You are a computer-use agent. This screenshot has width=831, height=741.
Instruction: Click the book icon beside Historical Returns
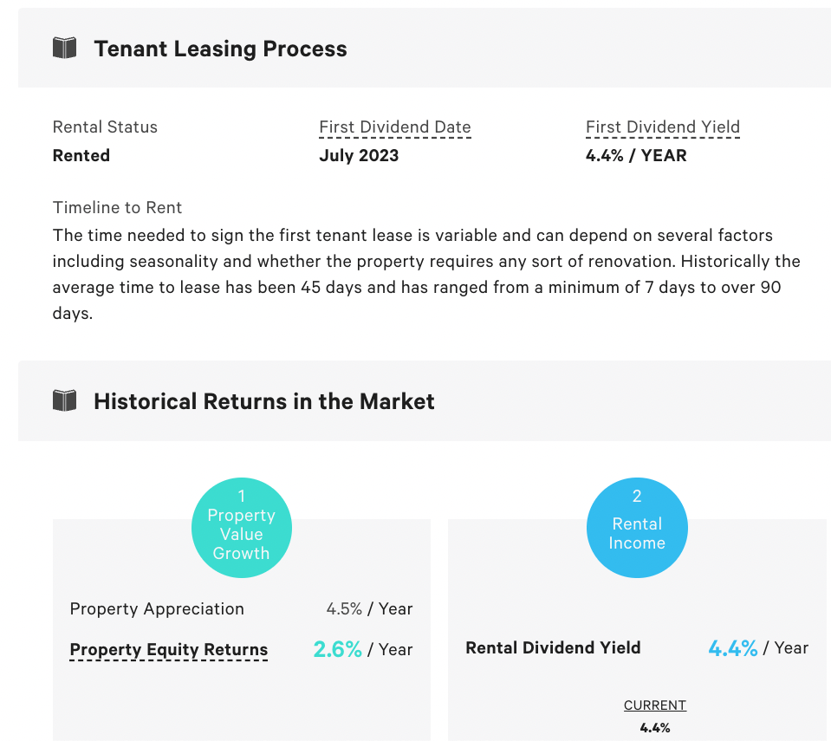tap(65, 400)
